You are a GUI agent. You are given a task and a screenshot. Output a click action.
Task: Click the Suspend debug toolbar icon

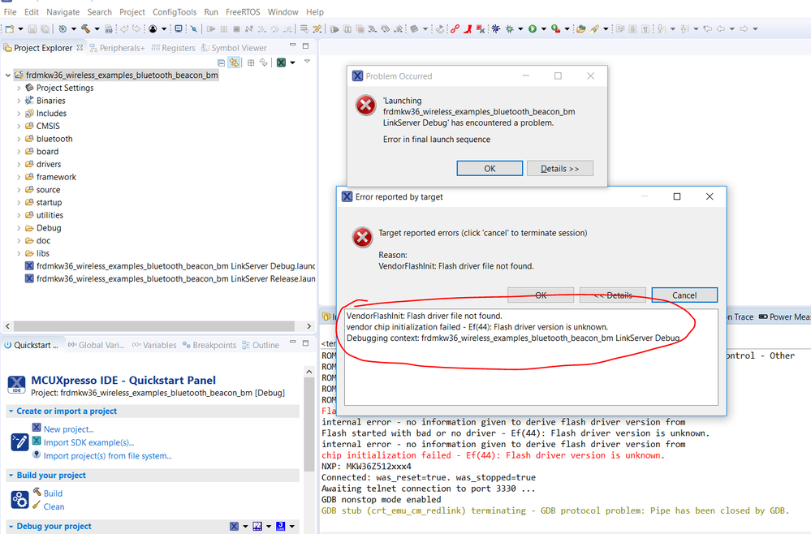[x=224, y=29]
